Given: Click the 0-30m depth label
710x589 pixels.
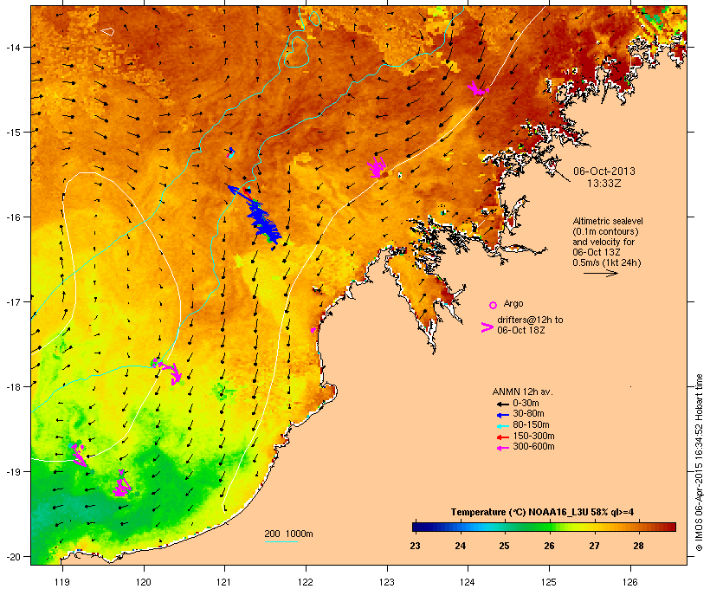Looking at the screenshot, I should (x=526, y=404).
